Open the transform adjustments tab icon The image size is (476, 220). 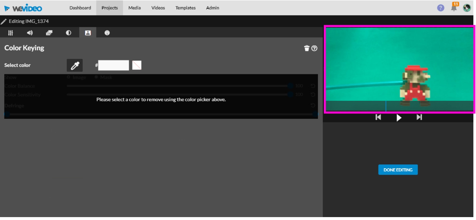(x=10, y=33)
